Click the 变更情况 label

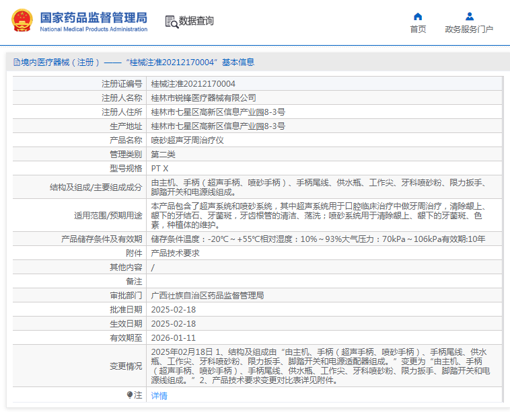[126, 366]
